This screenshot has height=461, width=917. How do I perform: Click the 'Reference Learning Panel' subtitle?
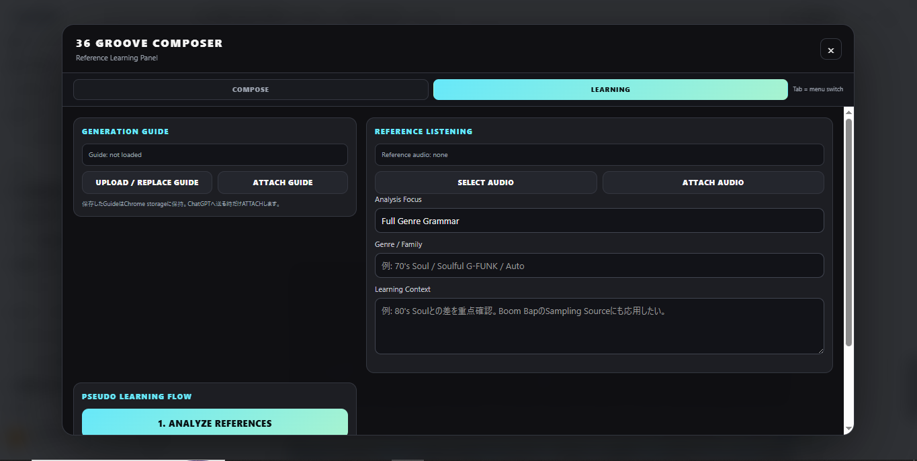coord(117,58)
